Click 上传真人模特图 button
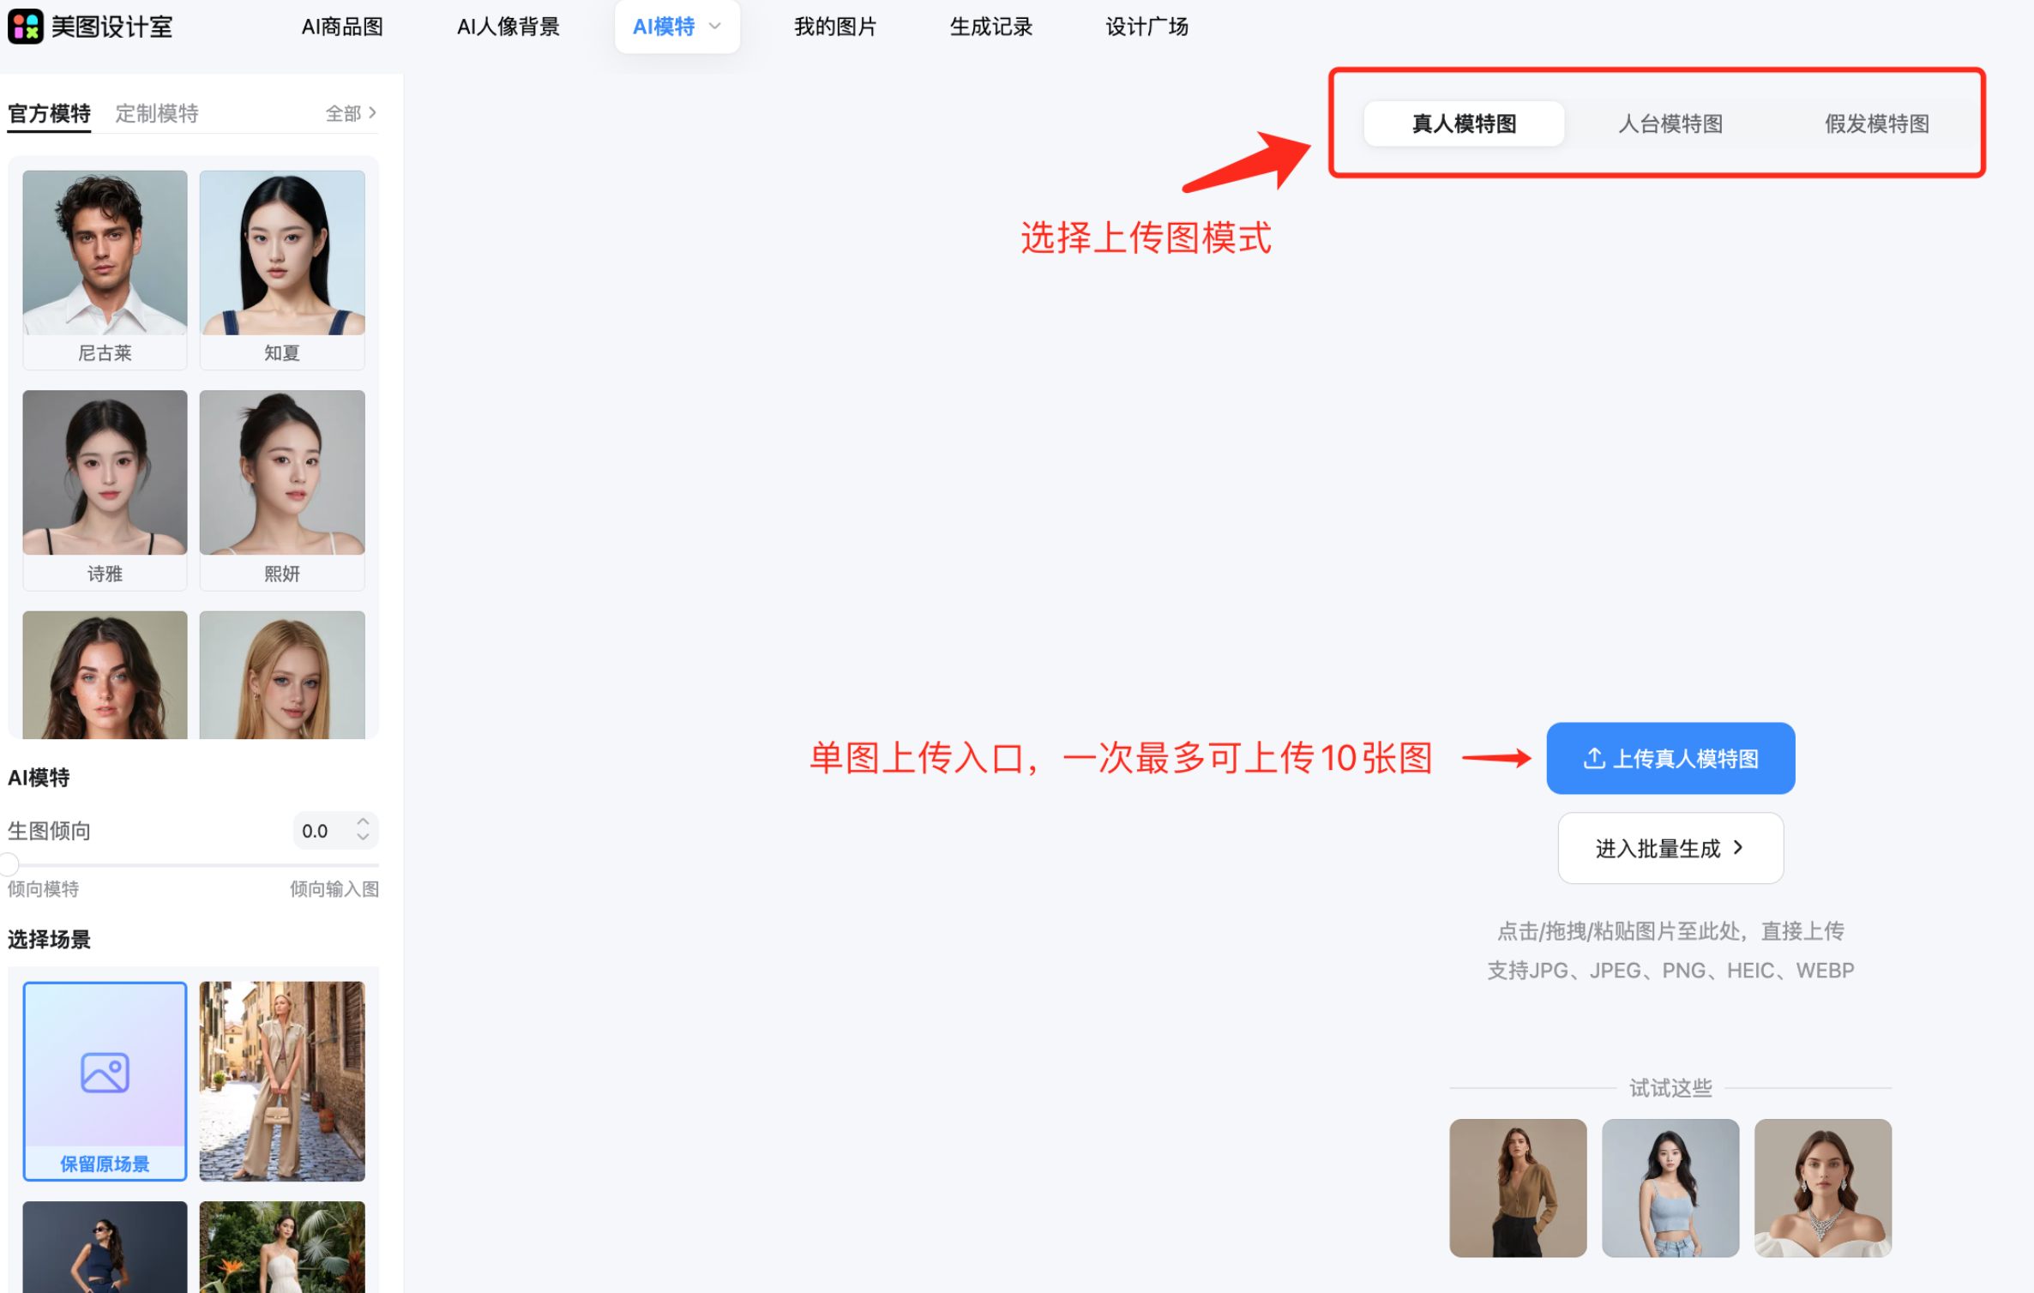This screenshot has width=2034, height=1293. [1670, 758]
